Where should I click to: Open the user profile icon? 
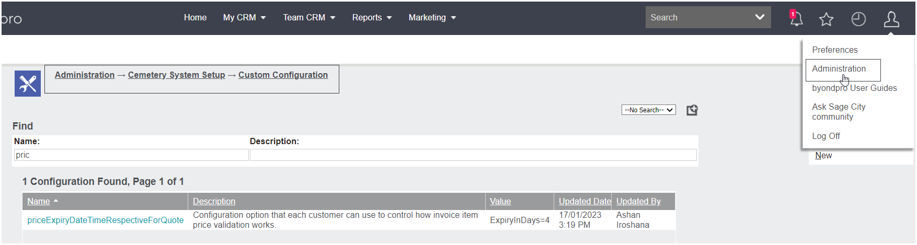[x=891, y=19]
